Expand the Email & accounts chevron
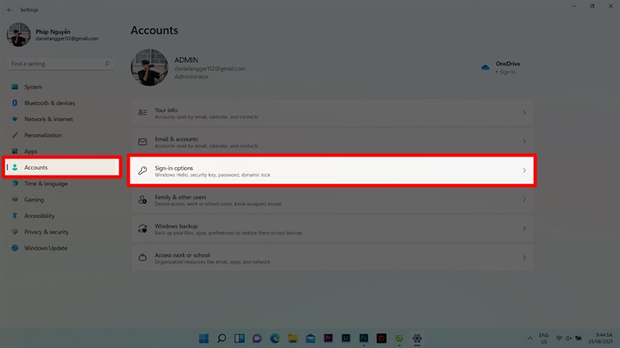 524,142
